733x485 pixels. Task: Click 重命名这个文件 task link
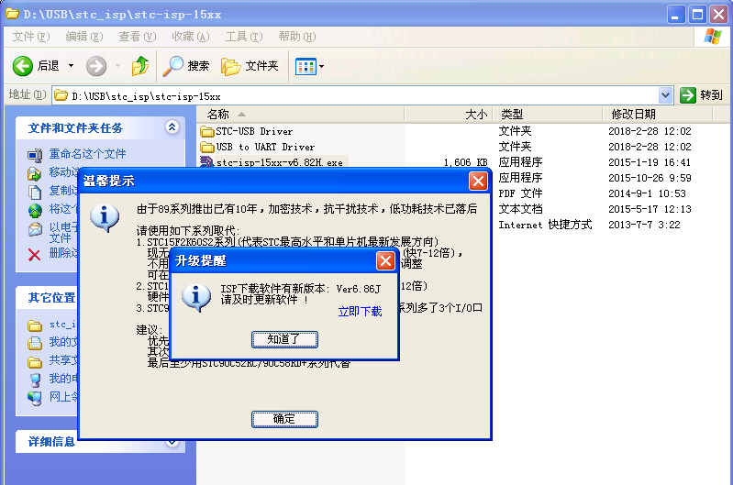pos(87,153)
